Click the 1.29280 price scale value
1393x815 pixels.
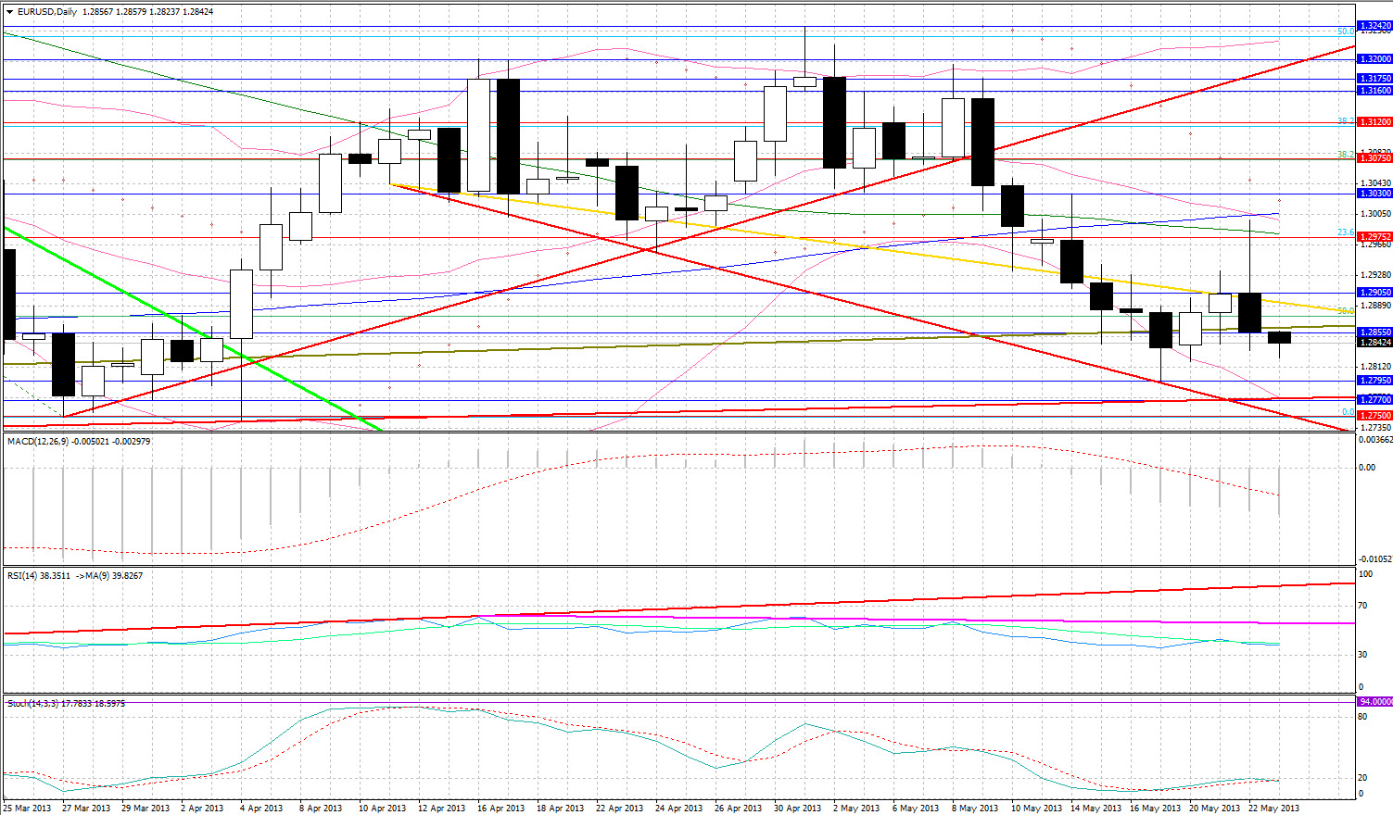point(1374,274)
